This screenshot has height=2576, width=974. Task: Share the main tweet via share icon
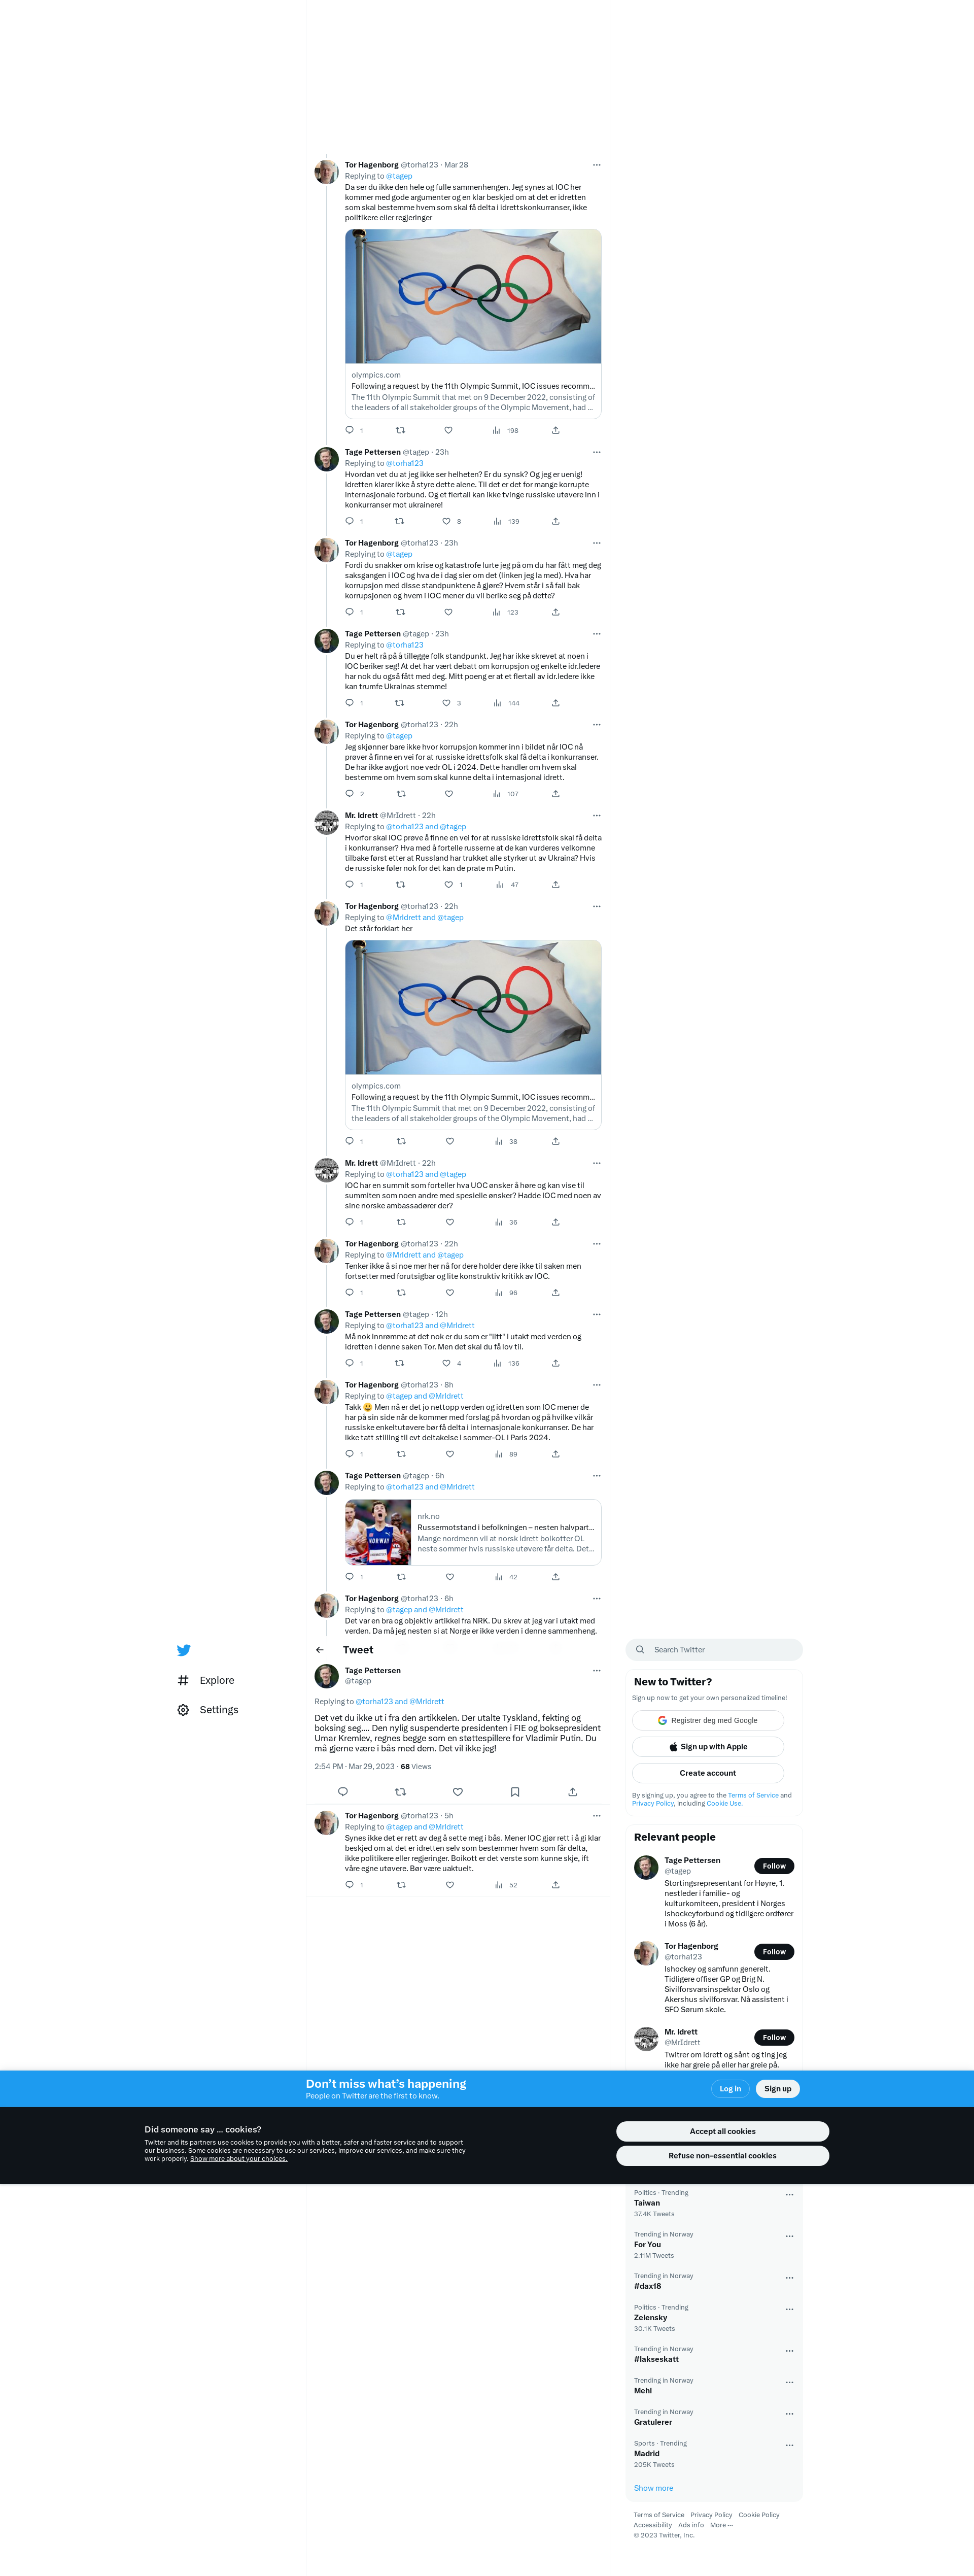click(572, 1792)
